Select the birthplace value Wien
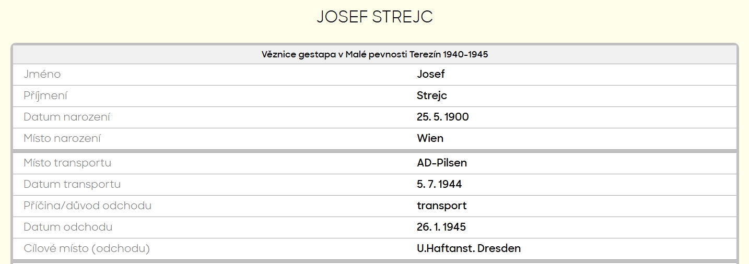749x264 pixels. (x=430, y=138)
